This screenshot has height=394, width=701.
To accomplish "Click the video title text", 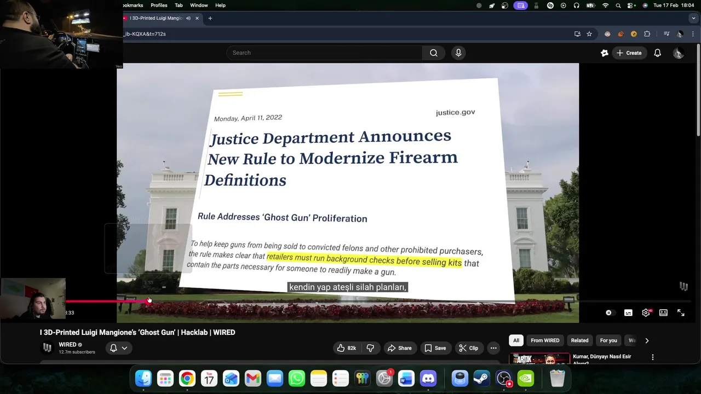I will (137, 332).
